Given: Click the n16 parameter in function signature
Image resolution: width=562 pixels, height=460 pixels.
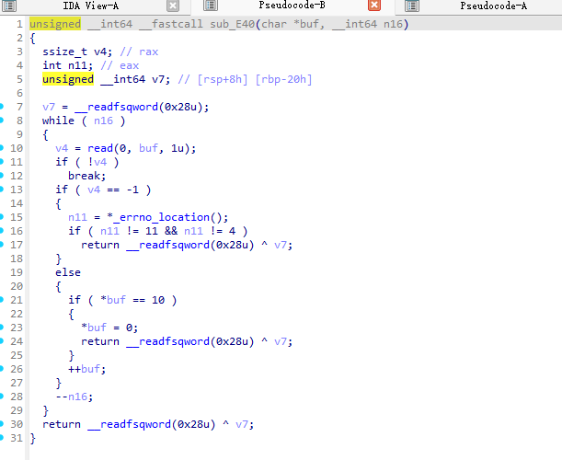Looking at the screenshot, I should 391,23.
